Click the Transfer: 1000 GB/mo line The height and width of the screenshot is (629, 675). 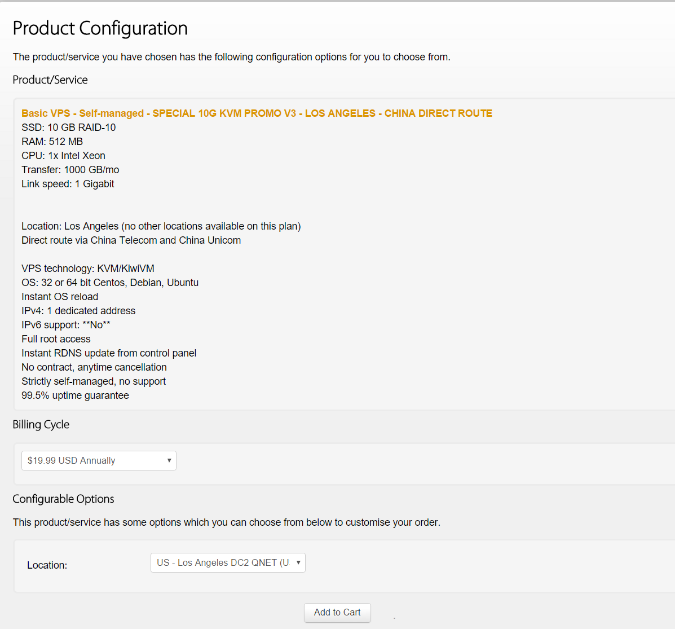click(x=70, y=170)
